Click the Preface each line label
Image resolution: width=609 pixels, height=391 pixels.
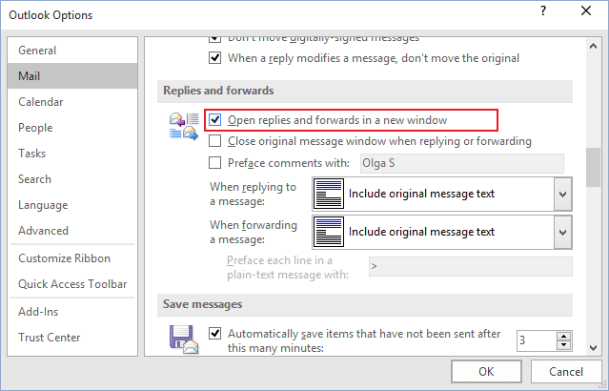[288, 267]
